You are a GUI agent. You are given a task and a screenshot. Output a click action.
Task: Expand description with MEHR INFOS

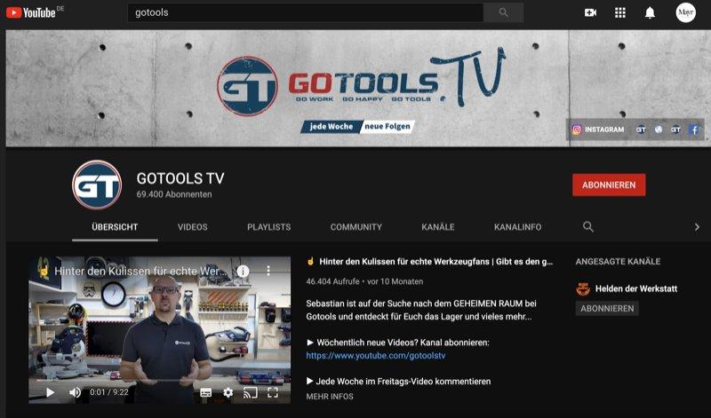click(330, 397)
